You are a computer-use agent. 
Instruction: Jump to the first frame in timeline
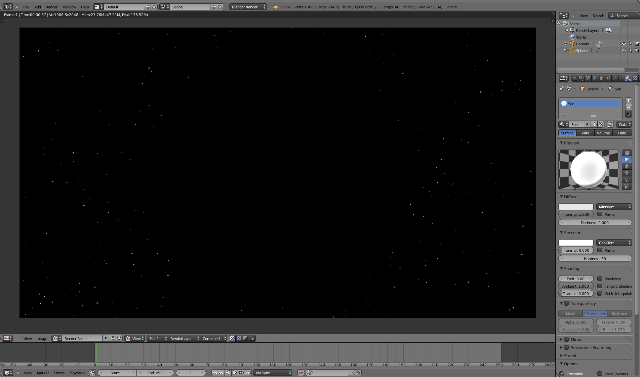tap(214, 373)
